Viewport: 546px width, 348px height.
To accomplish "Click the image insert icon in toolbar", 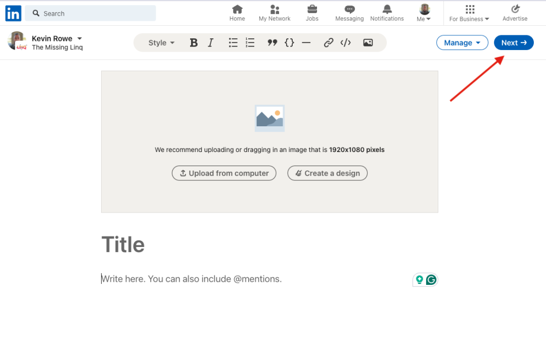I will (x=368, y=43).
